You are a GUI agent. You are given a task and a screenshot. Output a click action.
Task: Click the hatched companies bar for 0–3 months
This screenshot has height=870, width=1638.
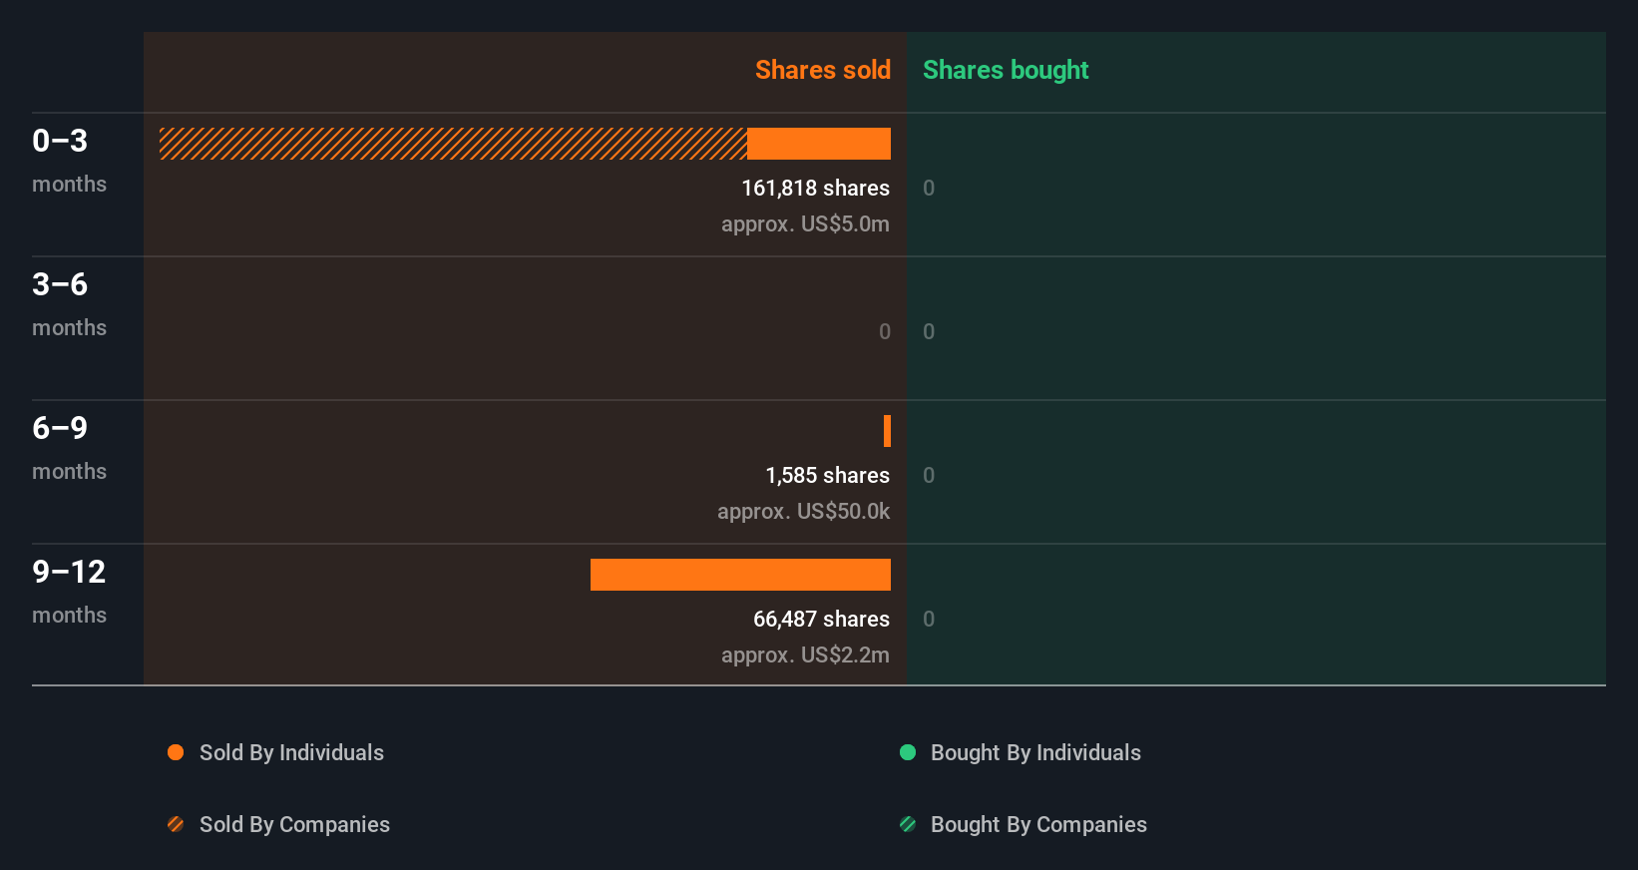pyautogui.click(x=453, y=144)
